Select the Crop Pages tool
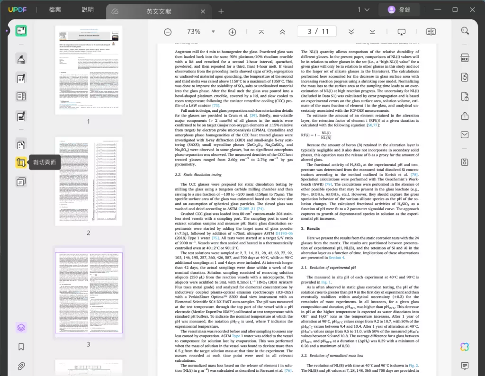Screen dimensions: 485x376 tap(21, 162)
